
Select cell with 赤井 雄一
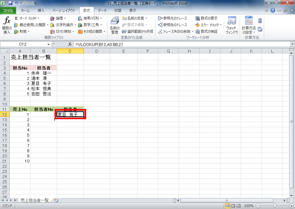coord(44,73)
